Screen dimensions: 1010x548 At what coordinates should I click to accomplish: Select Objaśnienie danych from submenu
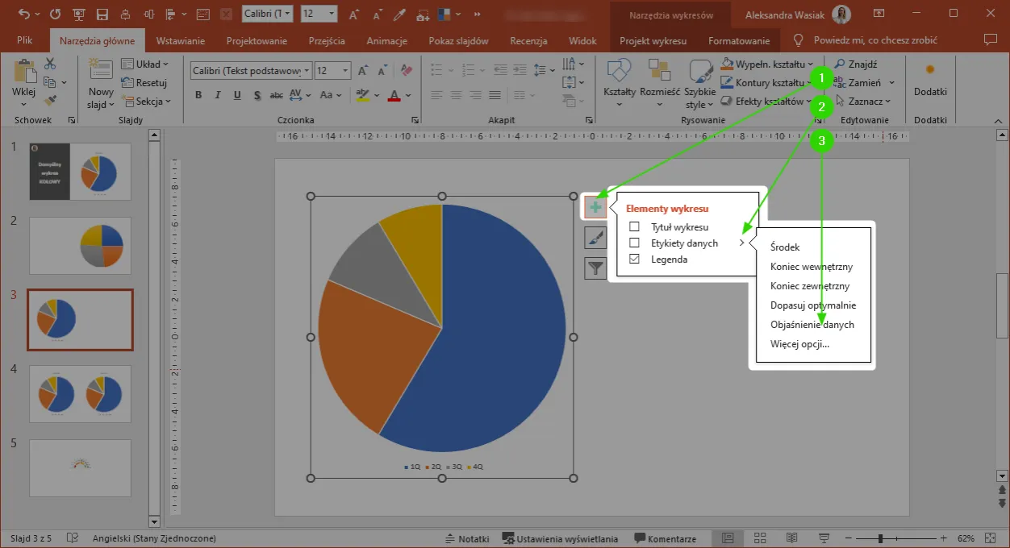tap(812, 325)
